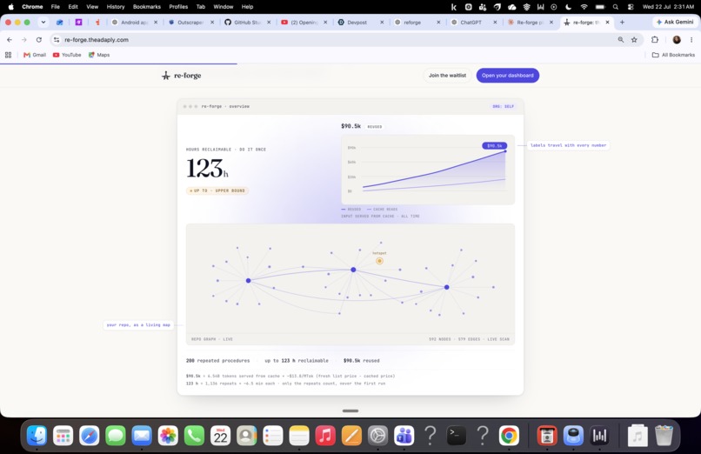The height and width of the screenshot is (454, 701).
Task: Open the Extensions puzzle icon
Action: click(655, 40)
